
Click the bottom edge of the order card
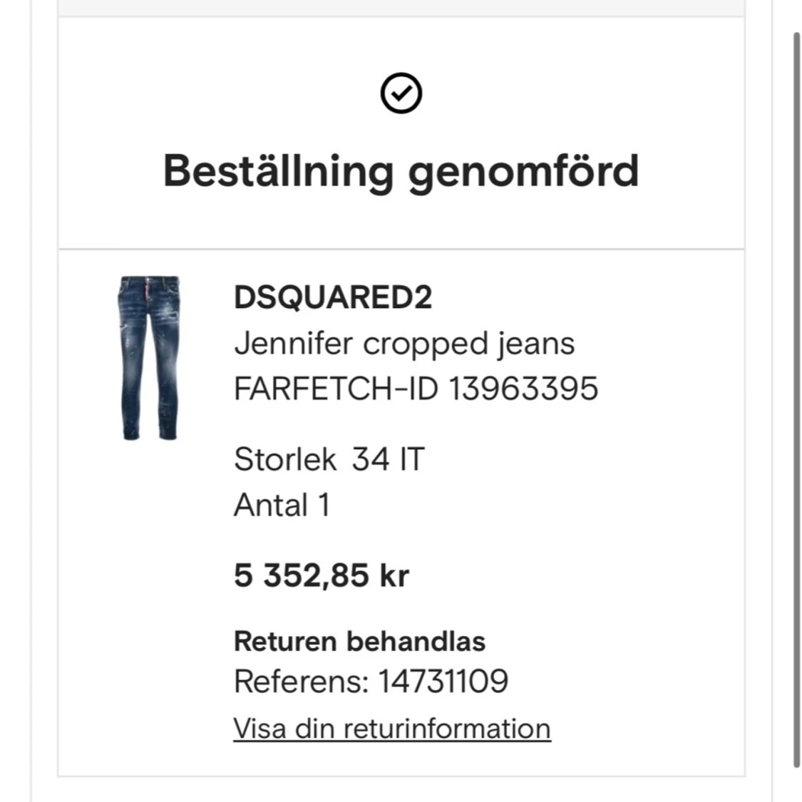click(401, 774)
